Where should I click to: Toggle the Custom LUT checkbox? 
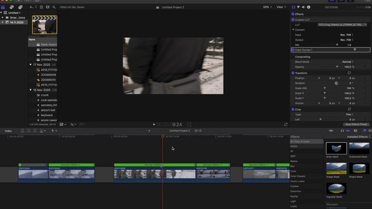293,20
